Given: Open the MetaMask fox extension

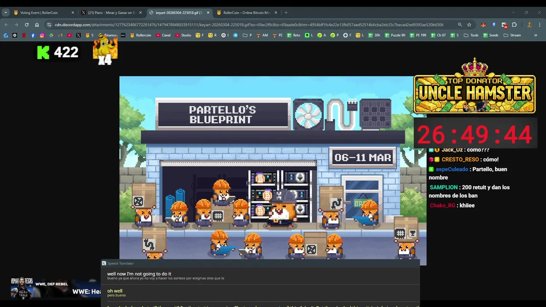Looking at the screenshot, I should (483, 25).
